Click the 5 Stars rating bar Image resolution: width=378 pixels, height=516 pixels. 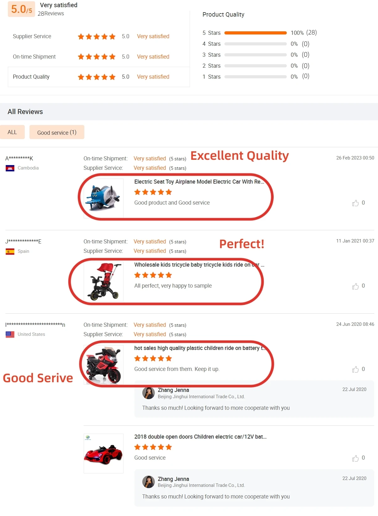tap(255, 33)
